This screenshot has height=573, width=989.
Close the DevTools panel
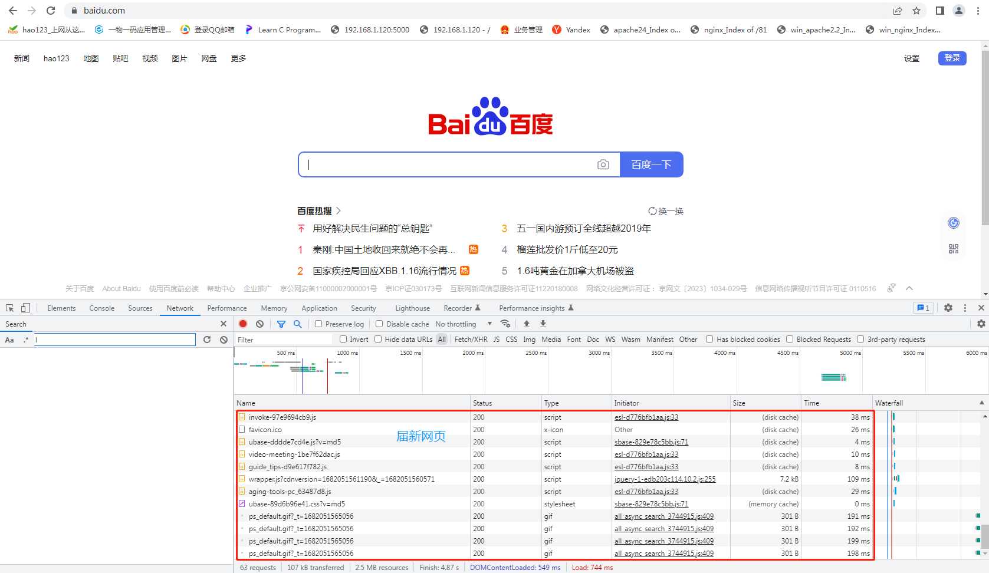(981, 308)
